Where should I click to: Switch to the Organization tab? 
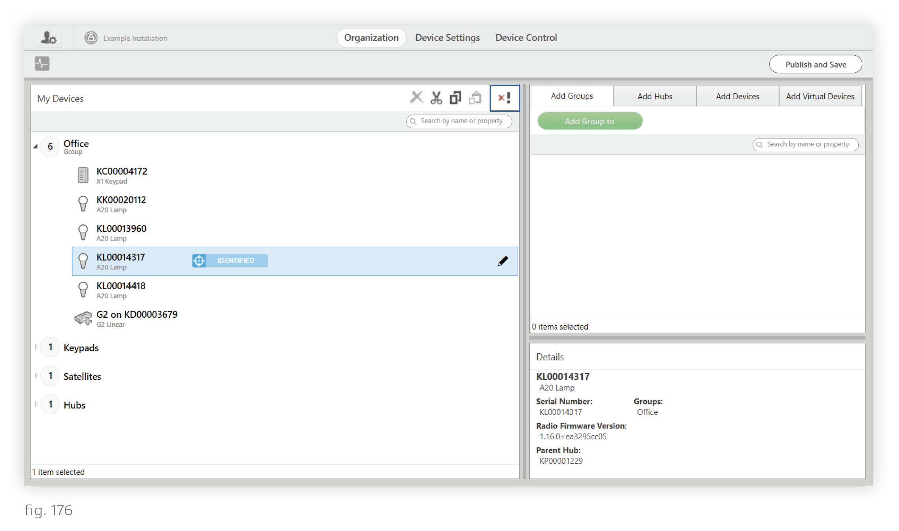click(x=371, y=38)
